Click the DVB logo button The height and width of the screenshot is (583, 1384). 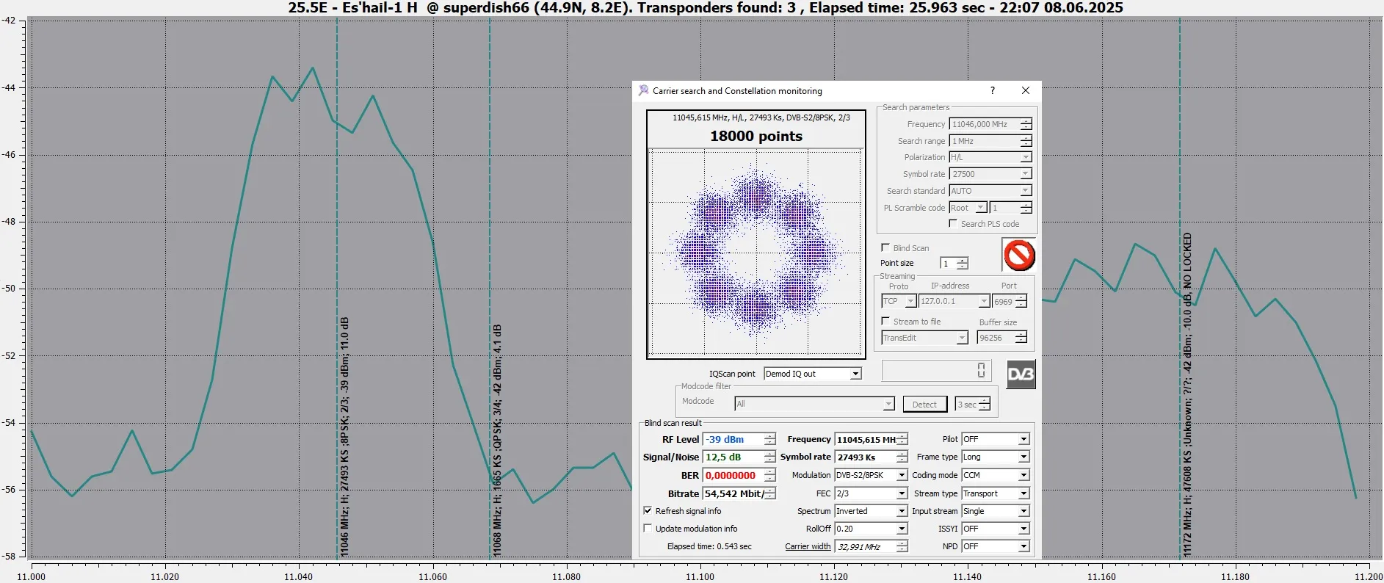[1021, 374]
